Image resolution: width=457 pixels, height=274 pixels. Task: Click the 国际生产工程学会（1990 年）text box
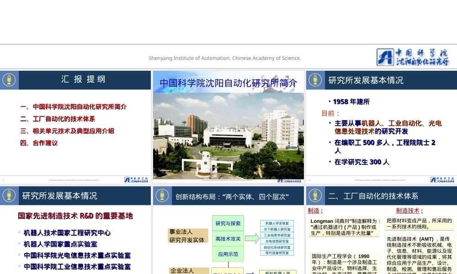coord(345,263)
